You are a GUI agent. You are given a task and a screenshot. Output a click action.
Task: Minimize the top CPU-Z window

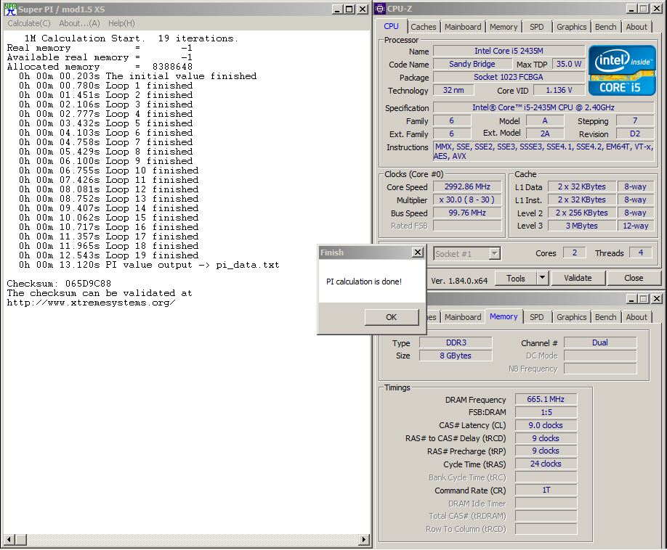tap(631, 9)
